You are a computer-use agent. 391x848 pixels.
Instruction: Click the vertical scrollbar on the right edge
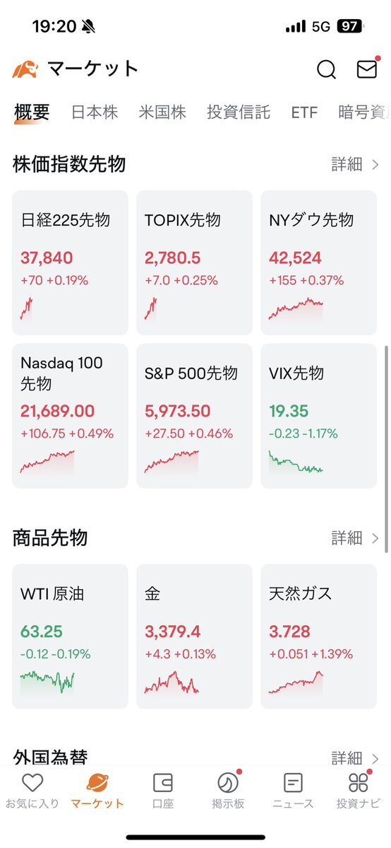pyautogui.click(x=386, y=449)
